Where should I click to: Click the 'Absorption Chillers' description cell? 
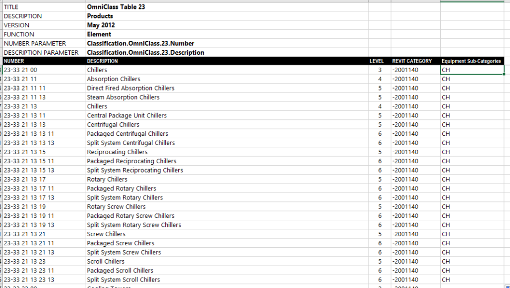coord(227,79)
